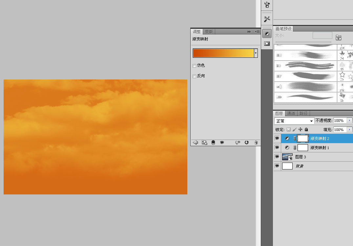Lock position cross-arrows icon
353x246 pixels.
coord(300,129)
